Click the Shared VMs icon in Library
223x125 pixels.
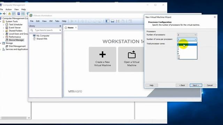34,39
